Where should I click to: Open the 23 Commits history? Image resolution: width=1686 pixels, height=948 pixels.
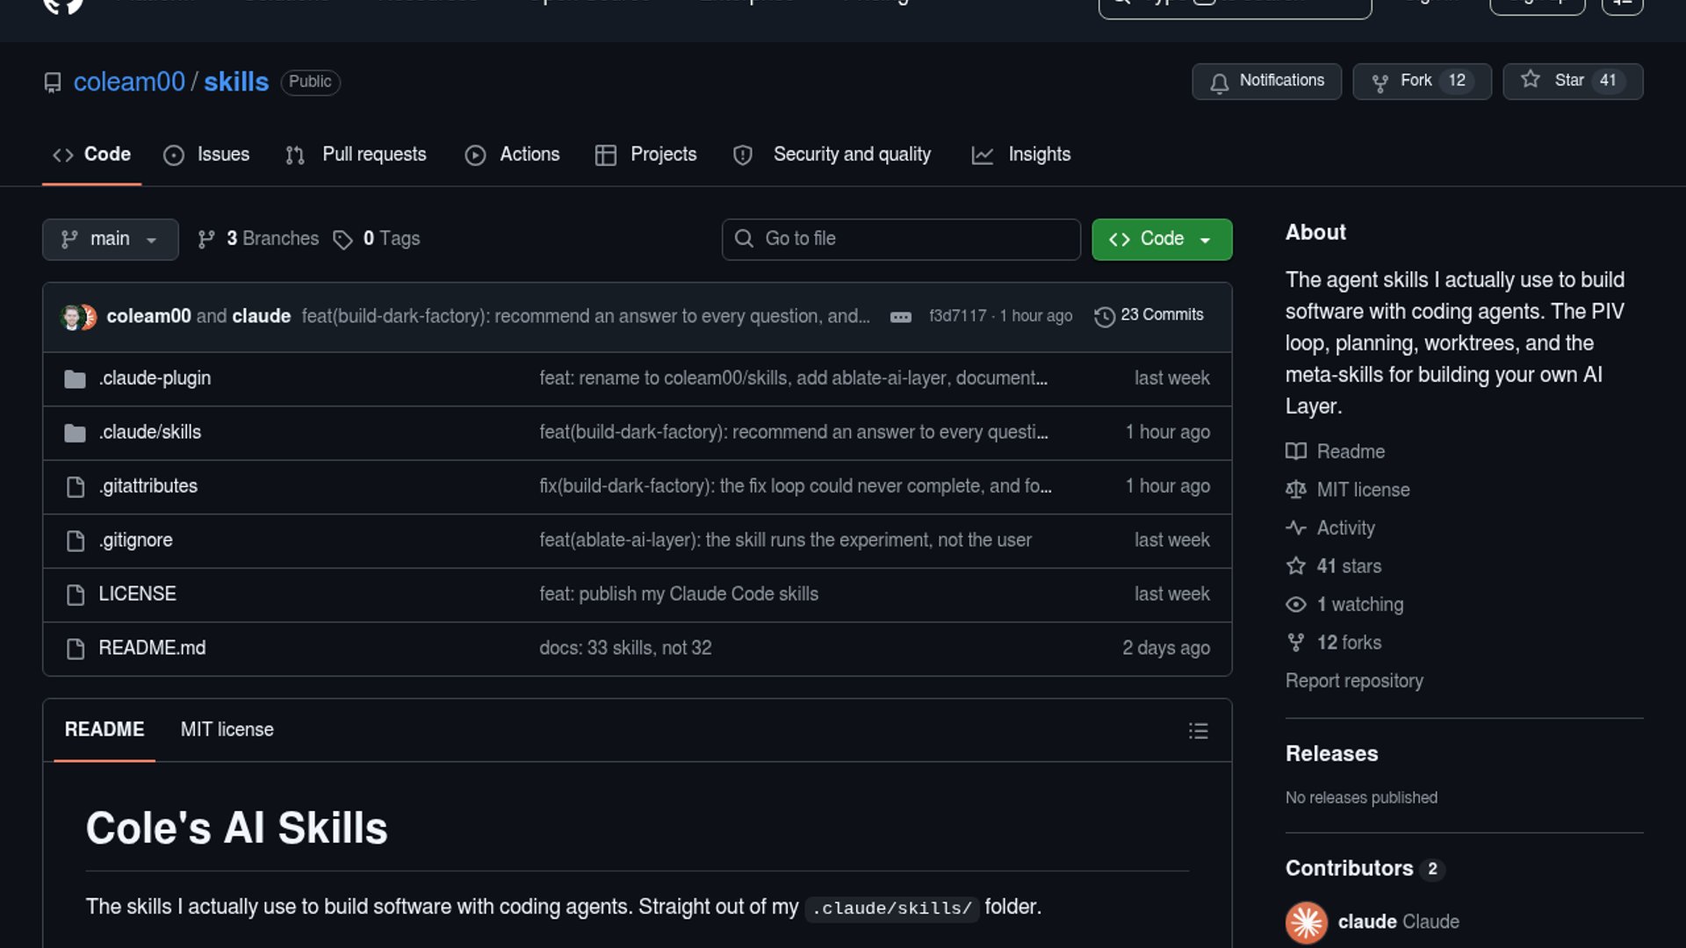click(1149, 315)
